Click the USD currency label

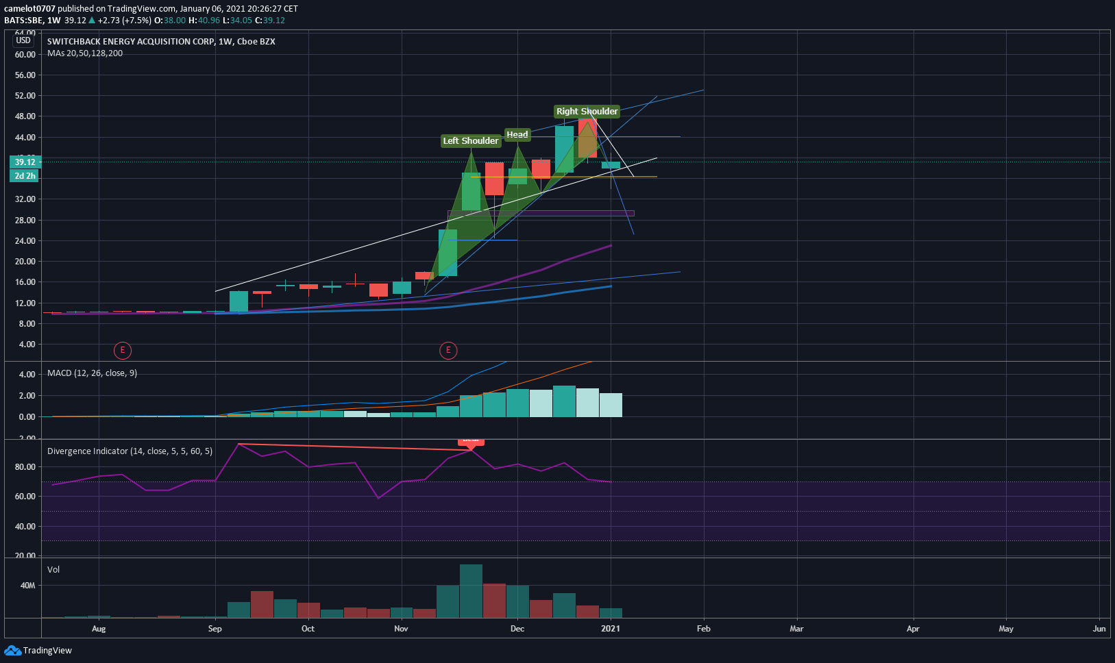click(x=23, y=40)
